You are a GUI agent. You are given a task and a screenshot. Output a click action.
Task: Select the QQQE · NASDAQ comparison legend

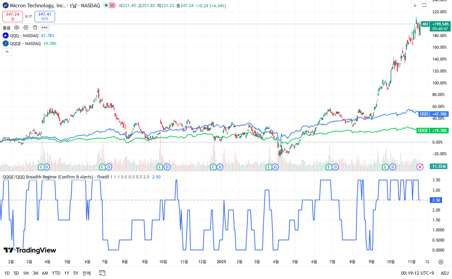(x=26, y=43)
